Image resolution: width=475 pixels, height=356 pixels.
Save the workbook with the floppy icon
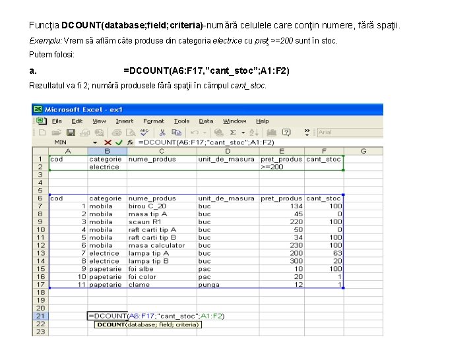[71, 133]
